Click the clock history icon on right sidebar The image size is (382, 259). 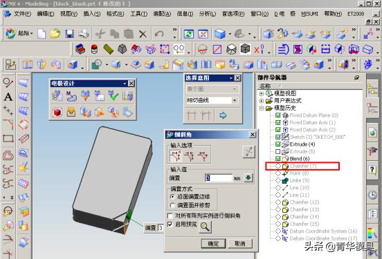372,195
